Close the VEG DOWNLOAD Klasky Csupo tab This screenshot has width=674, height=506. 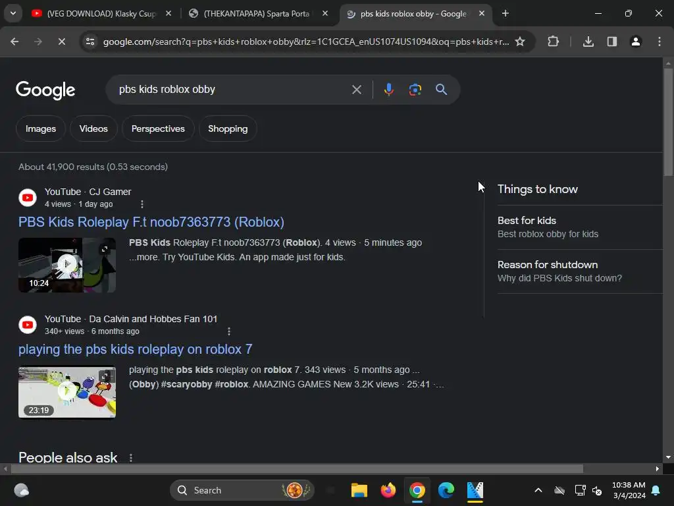point(168,14)
